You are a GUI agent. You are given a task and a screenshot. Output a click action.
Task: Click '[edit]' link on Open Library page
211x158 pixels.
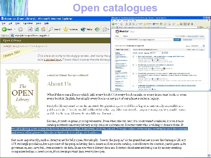coord(6,46)
